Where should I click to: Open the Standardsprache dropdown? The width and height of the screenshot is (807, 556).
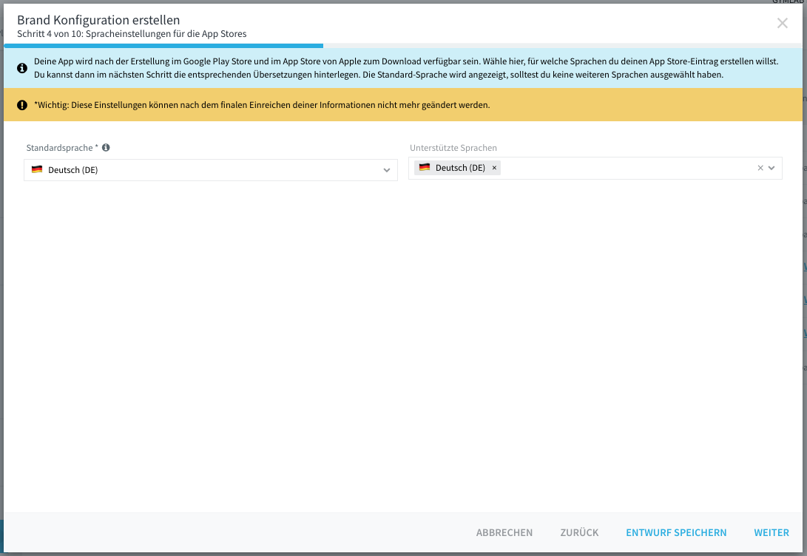click(x=211, y=170)
